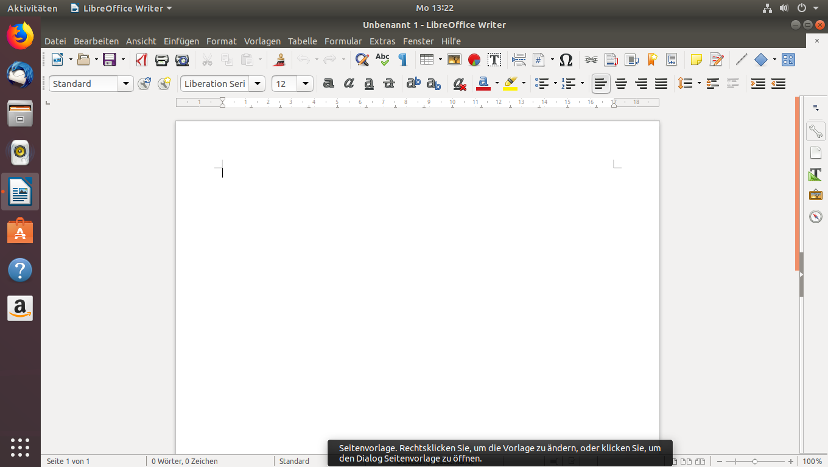Viewport: 828px width, 467px height.
Task: Open the font color dropdown arrow
Action: [497, 83]
